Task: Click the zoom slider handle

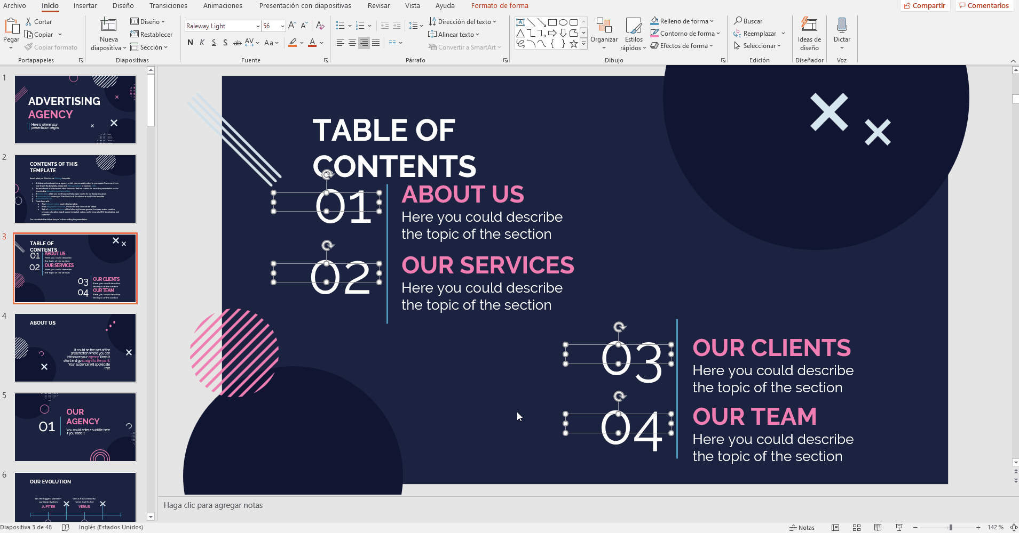Action: 951,528
